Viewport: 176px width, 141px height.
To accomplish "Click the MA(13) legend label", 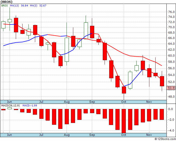I will (x=14, y=6).
